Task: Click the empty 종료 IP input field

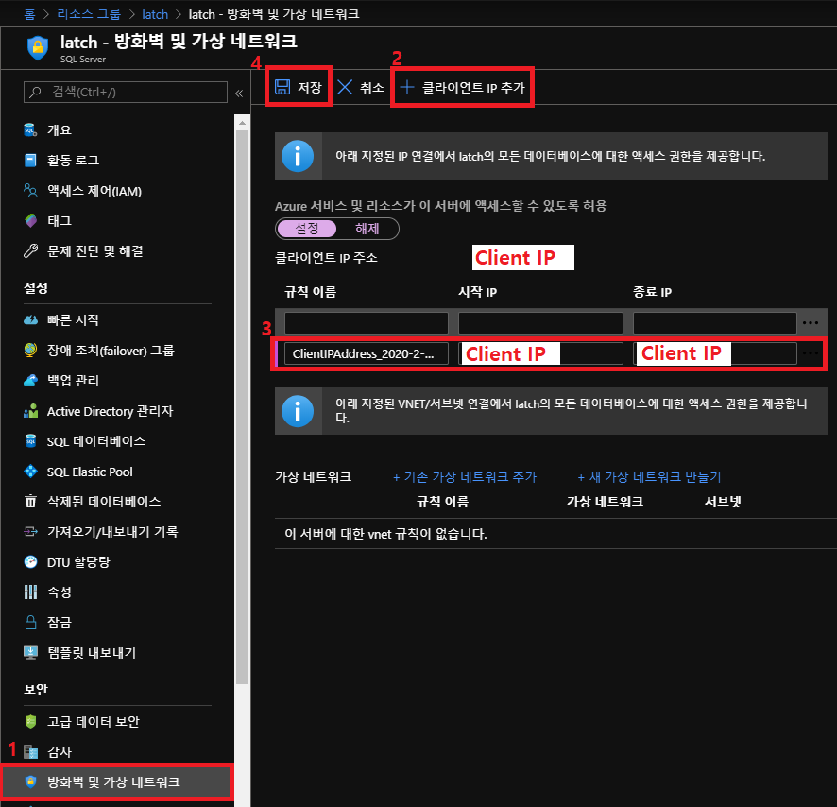Action: point(715,323)
